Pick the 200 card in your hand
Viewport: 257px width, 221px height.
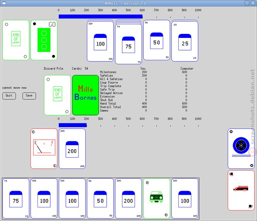pyautogui.click(x=129, y=199)
